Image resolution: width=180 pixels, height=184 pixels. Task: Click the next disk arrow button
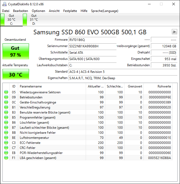click(174, 32)
